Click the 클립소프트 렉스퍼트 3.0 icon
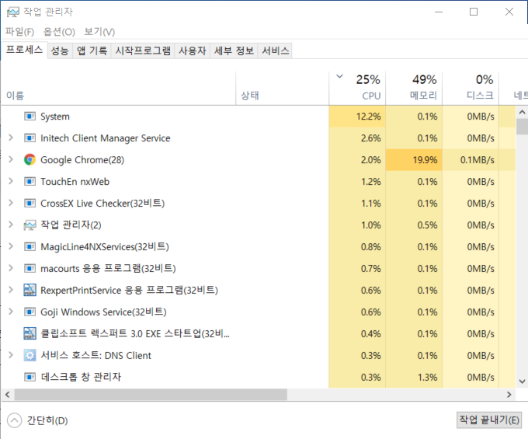Image resolution: width=528 pixels, height=439 pixels. click(x=30, y=333)
